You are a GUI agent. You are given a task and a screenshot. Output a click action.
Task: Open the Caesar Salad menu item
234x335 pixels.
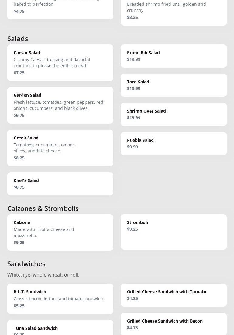click(x=60, y=62)
